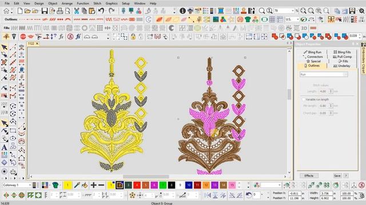Click the Home icon in the toolbar
366x205 pixels.
click(6, 11)
